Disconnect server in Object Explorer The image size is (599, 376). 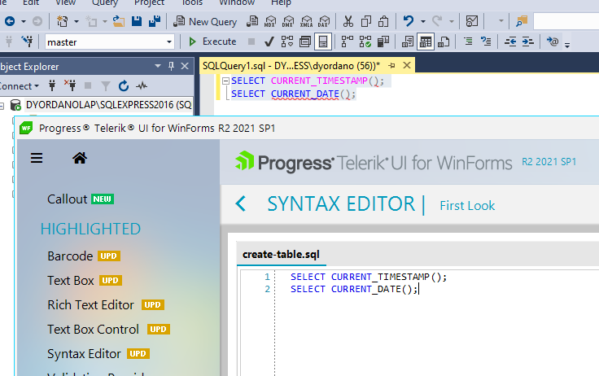(70, 85)
